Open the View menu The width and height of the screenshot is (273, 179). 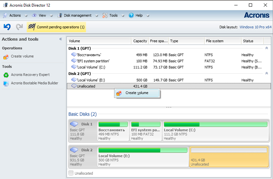[x=42, y=15]
